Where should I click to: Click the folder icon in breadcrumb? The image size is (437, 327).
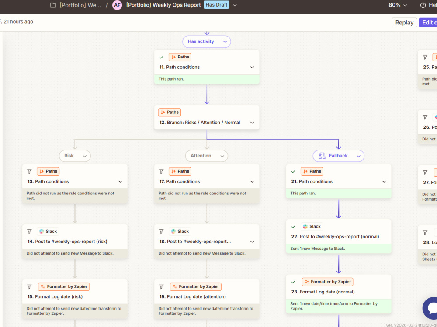click(53, 5)
